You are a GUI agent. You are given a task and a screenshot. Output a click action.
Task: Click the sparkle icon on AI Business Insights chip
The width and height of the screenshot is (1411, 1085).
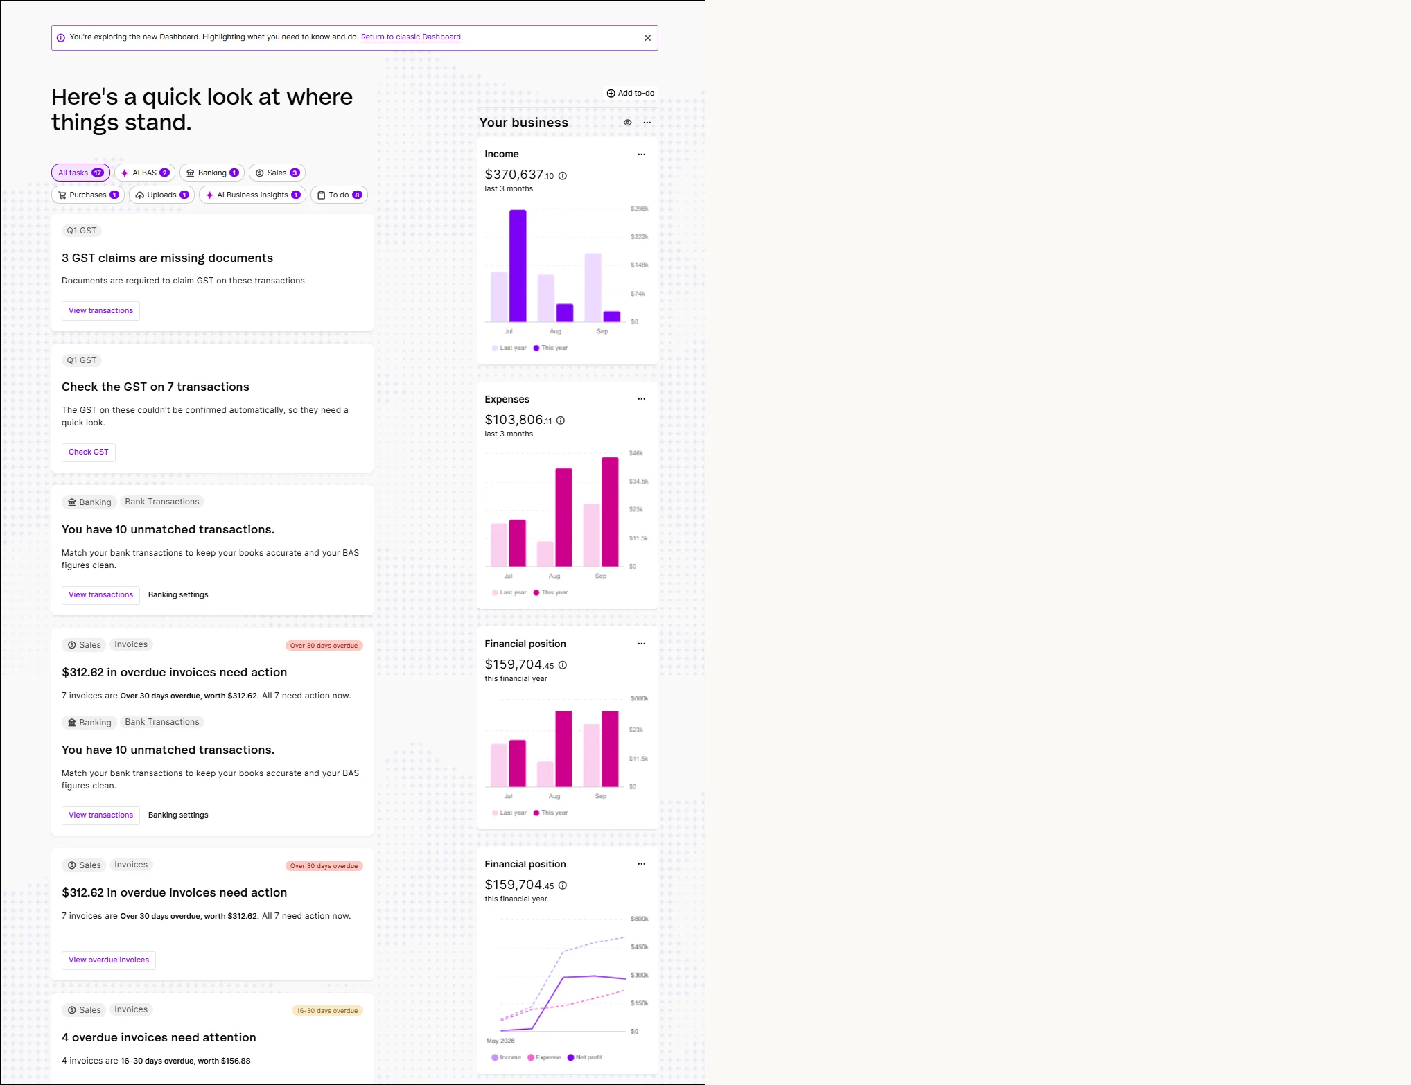(209, 195)
